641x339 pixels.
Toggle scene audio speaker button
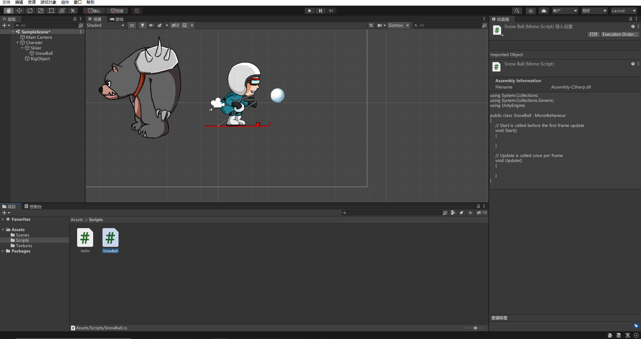point(151,25)
